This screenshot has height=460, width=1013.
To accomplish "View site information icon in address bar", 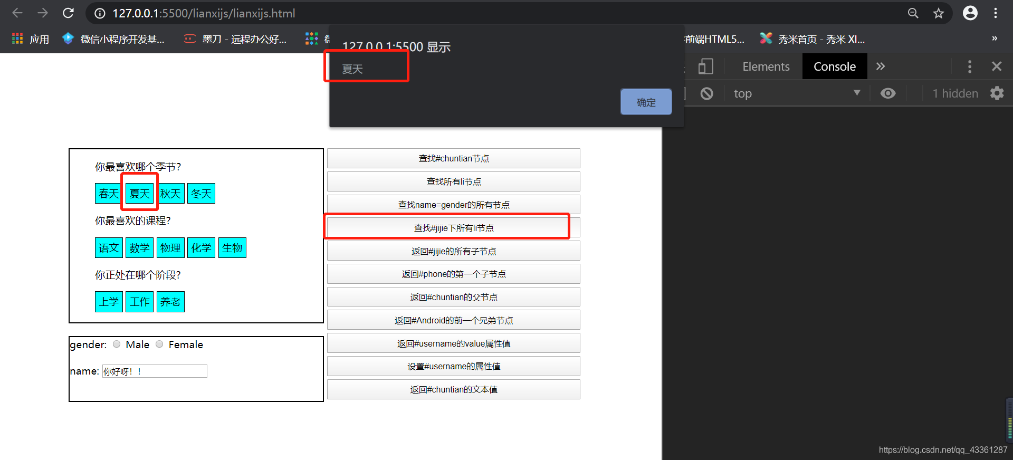I will [x=100, y=14].
